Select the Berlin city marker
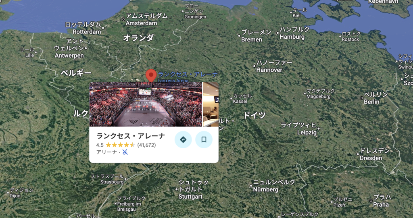The width and height of the screenshot is (413, 218). [362, 98]
